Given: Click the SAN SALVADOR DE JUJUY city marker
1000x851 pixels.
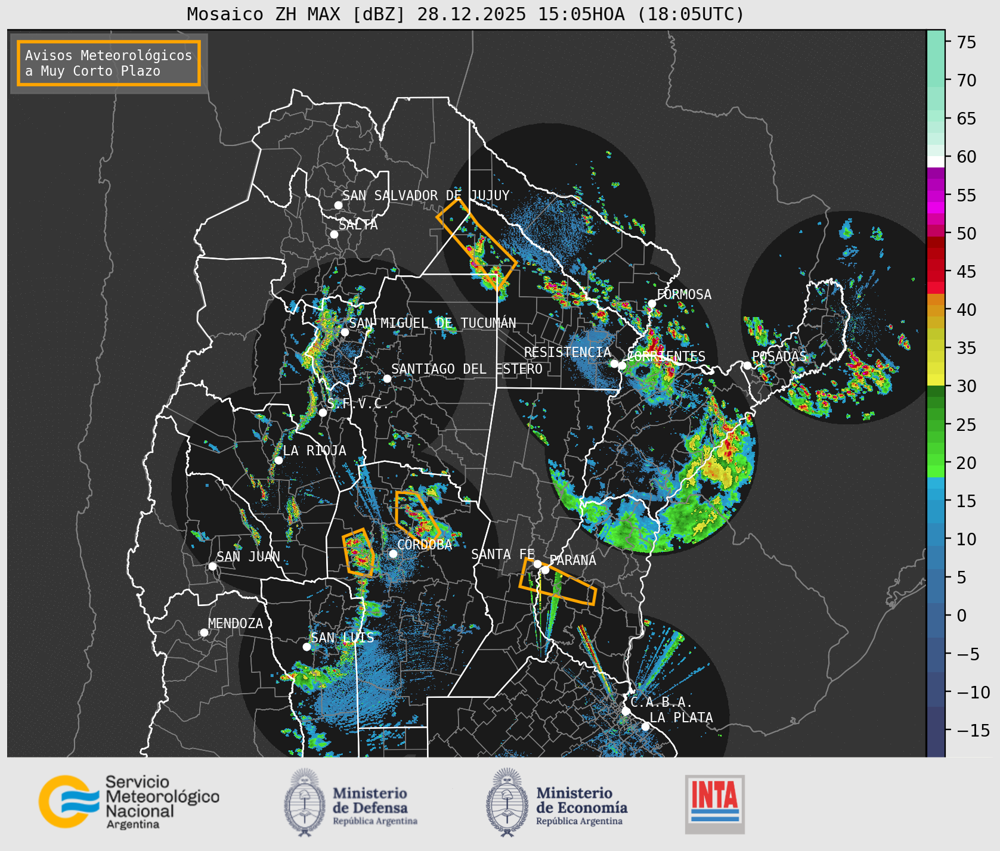Looking at the screenshot, I should [x=338, y=205].
